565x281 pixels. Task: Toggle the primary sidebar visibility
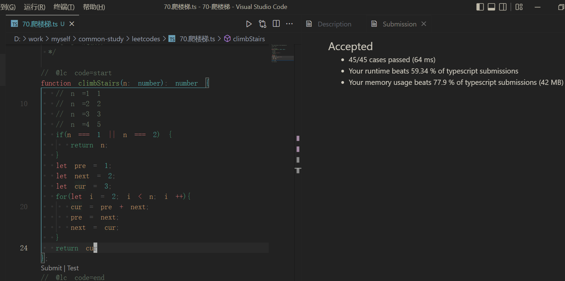(x=480, y=7)
